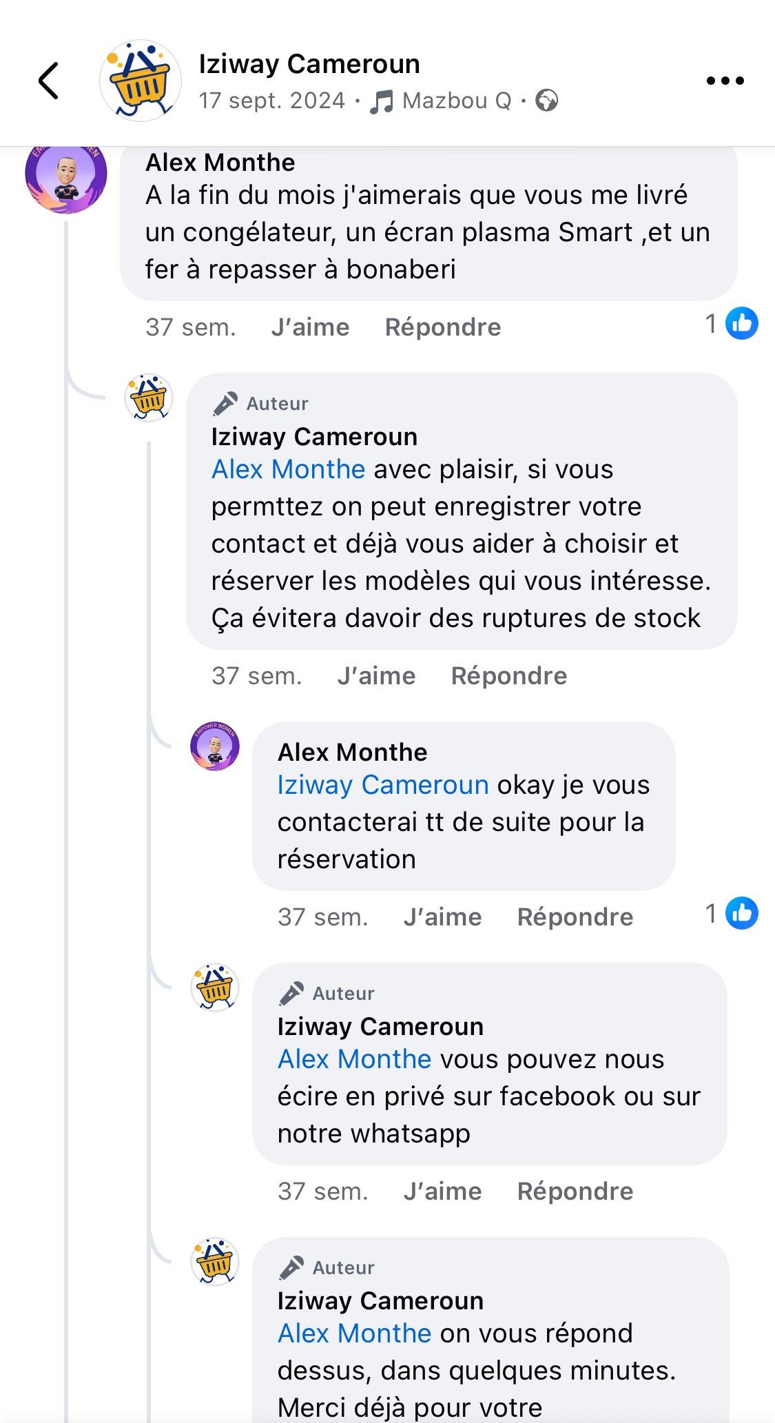This screenshot has width=775, height=1423.
Task: Toggle J'aime on the 'écire en privé' reply
Action: pos(442,1191)
